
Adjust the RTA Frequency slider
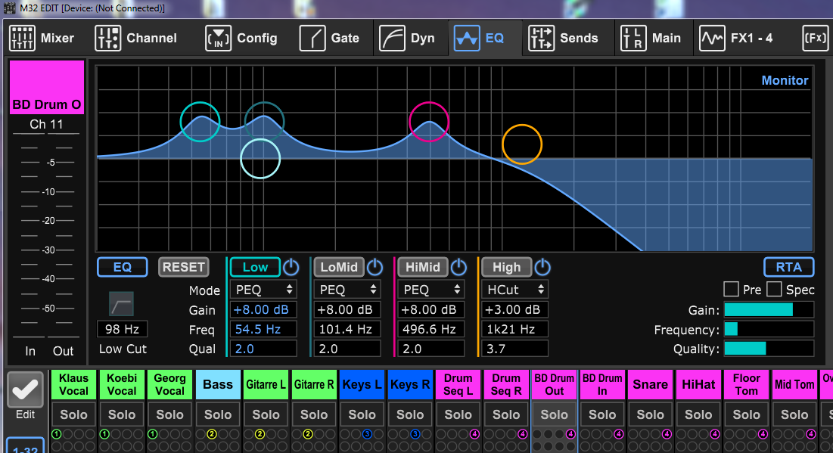(769, 329)
